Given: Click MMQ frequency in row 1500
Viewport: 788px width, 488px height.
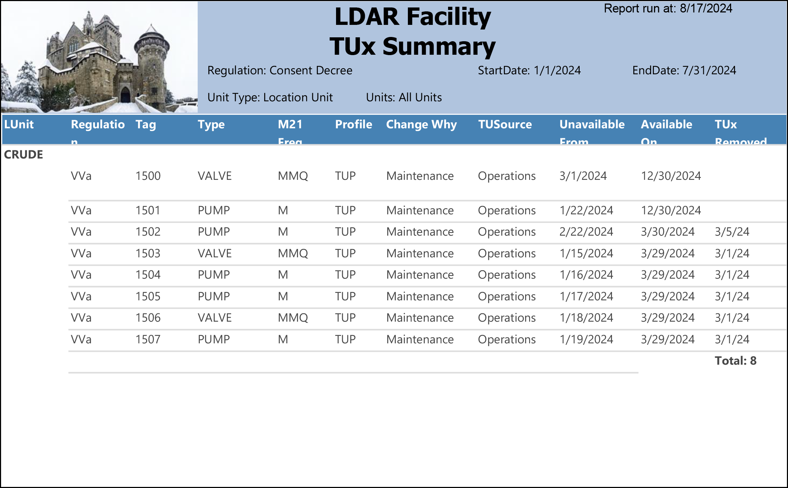Looking at the screenshot, I should tap(293, 176).
